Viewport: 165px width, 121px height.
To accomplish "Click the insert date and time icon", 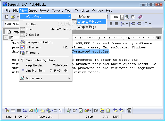I will coord(7,110).
